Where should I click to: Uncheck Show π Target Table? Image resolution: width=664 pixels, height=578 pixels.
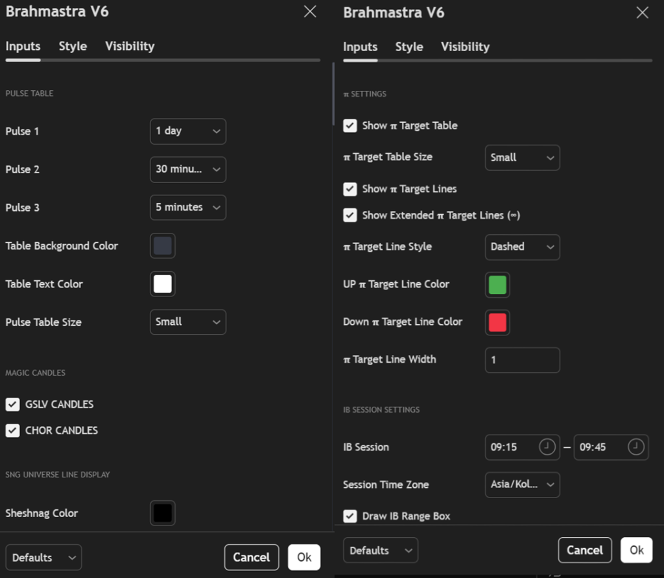tap(350, 125)
